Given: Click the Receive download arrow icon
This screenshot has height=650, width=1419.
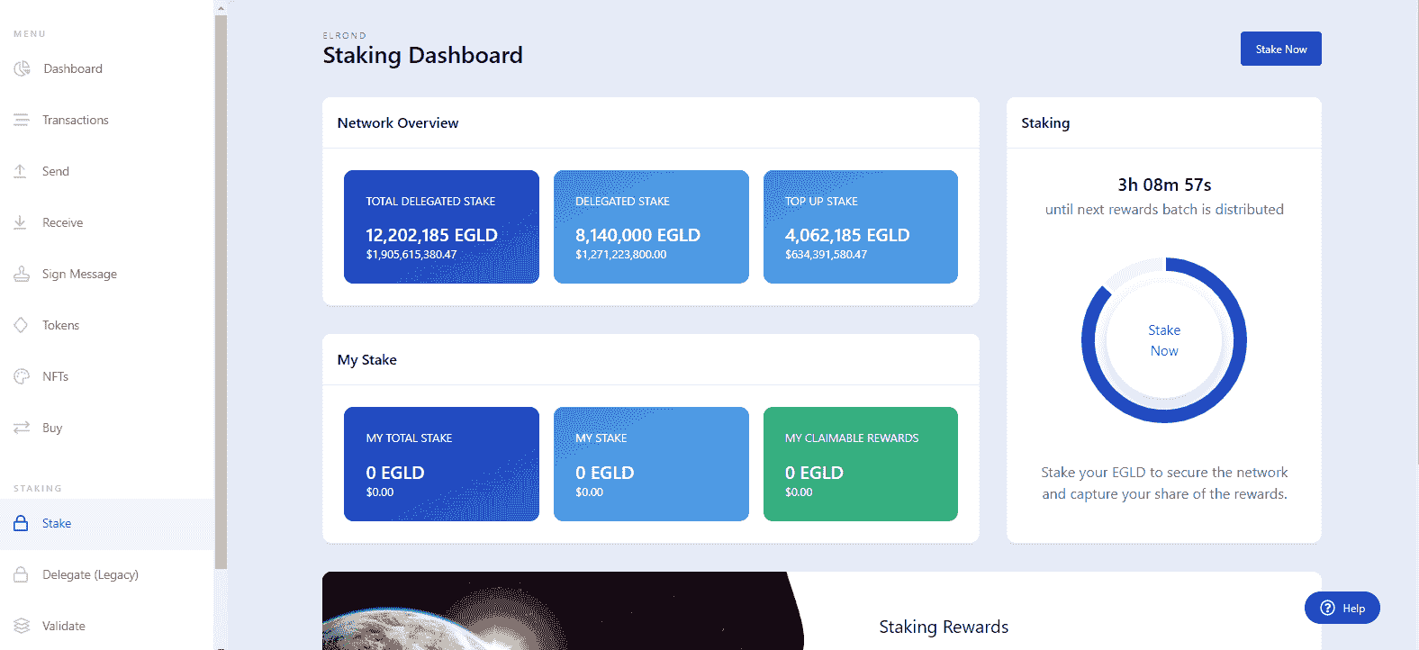Looking at the screenshot, I should pyautogui.click(x=21, y=222).
